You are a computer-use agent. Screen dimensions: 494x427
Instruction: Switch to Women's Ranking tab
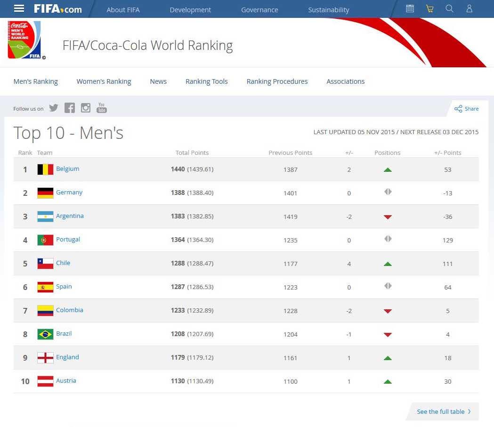click(x=104, y=81)
